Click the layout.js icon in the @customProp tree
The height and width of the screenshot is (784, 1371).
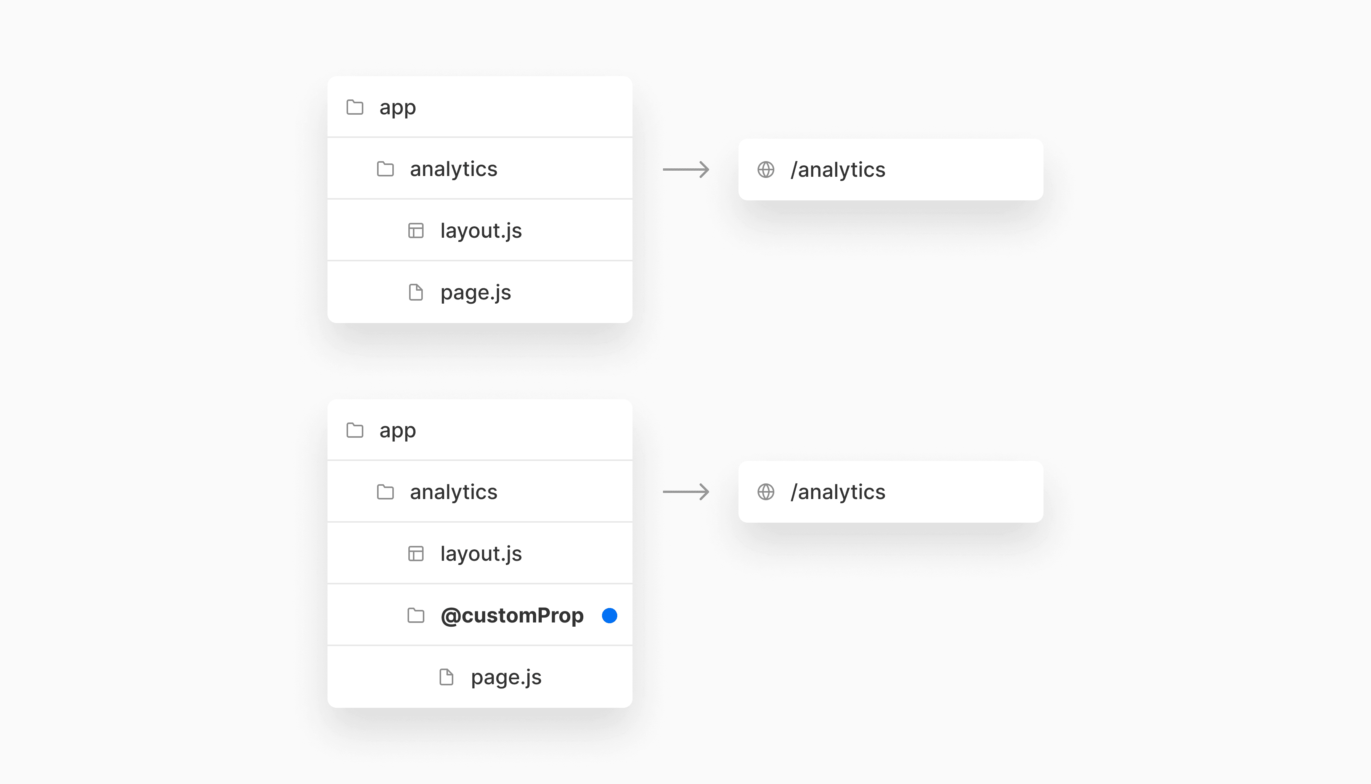[x=416, y=554]
